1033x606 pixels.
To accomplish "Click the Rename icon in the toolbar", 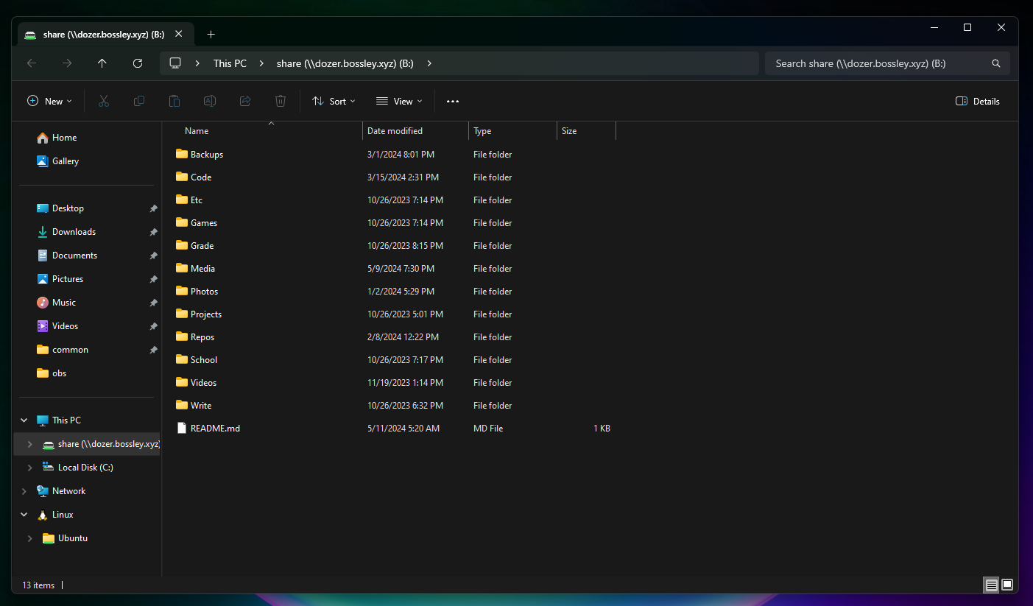I will tap(209, 101).
